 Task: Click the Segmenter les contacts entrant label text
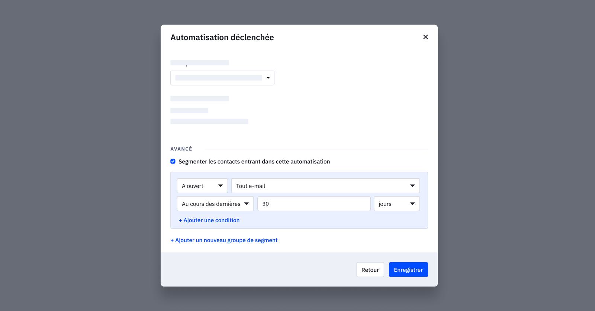pyautogui.click(x=254, y=162)
